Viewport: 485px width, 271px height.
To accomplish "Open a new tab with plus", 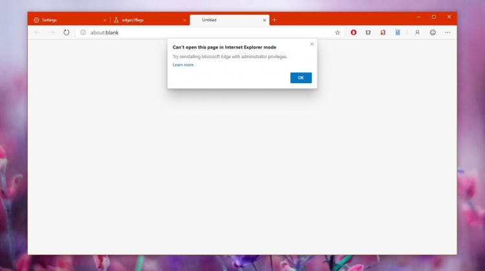I will point(274,20).
